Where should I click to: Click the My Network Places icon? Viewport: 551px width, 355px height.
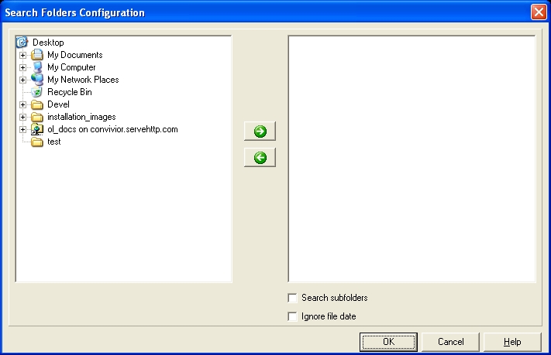(x=37, y=80)
